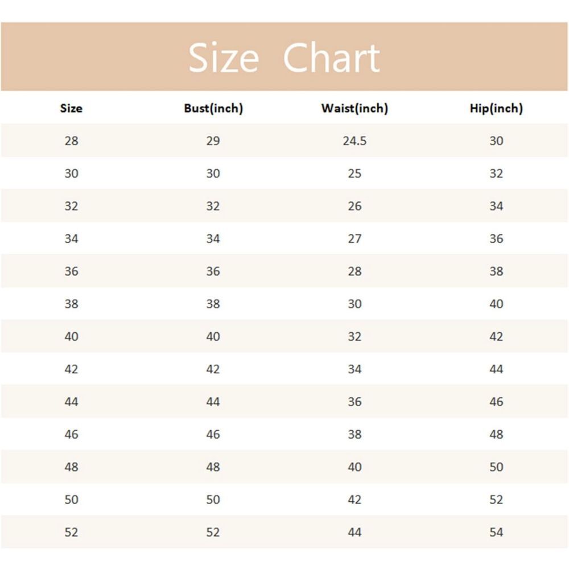Click hip value 52 for size 50
This screenshot has width=569, height=569.
tap(496, 500)
